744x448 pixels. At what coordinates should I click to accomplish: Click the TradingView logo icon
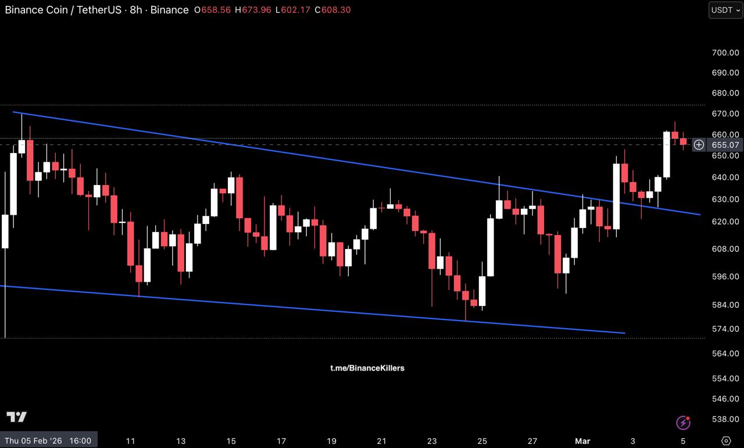coord(17,417)
